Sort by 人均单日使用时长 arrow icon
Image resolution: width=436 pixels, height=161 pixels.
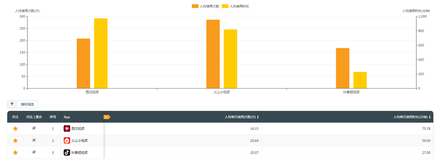pyautogui.click(x=430, y=117)
